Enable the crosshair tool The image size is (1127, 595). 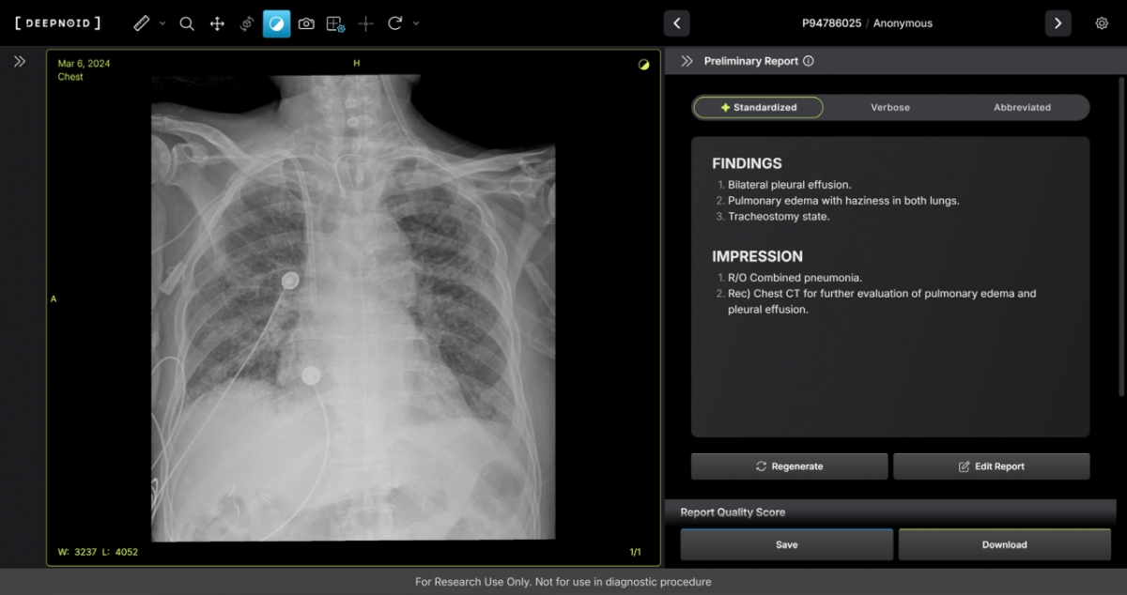pyautogui.click(x=365, y=23)
